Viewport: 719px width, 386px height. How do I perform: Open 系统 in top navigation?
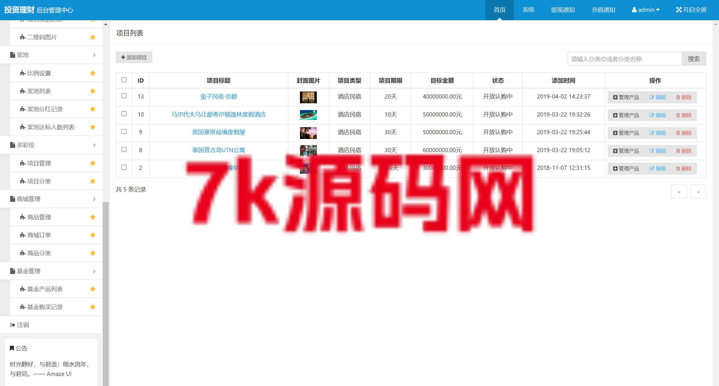(x=528, y=10)
